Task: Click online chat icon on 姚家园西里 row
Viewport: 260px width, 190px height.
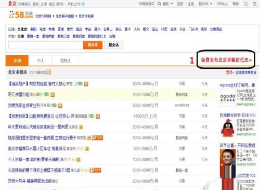Action: tap(97, 138)
